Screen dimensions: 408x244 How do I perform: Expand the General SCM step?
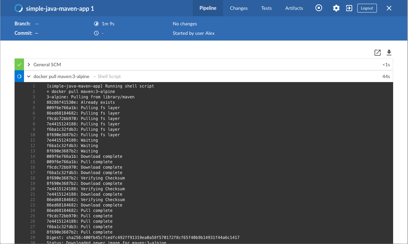pos(29,65)
